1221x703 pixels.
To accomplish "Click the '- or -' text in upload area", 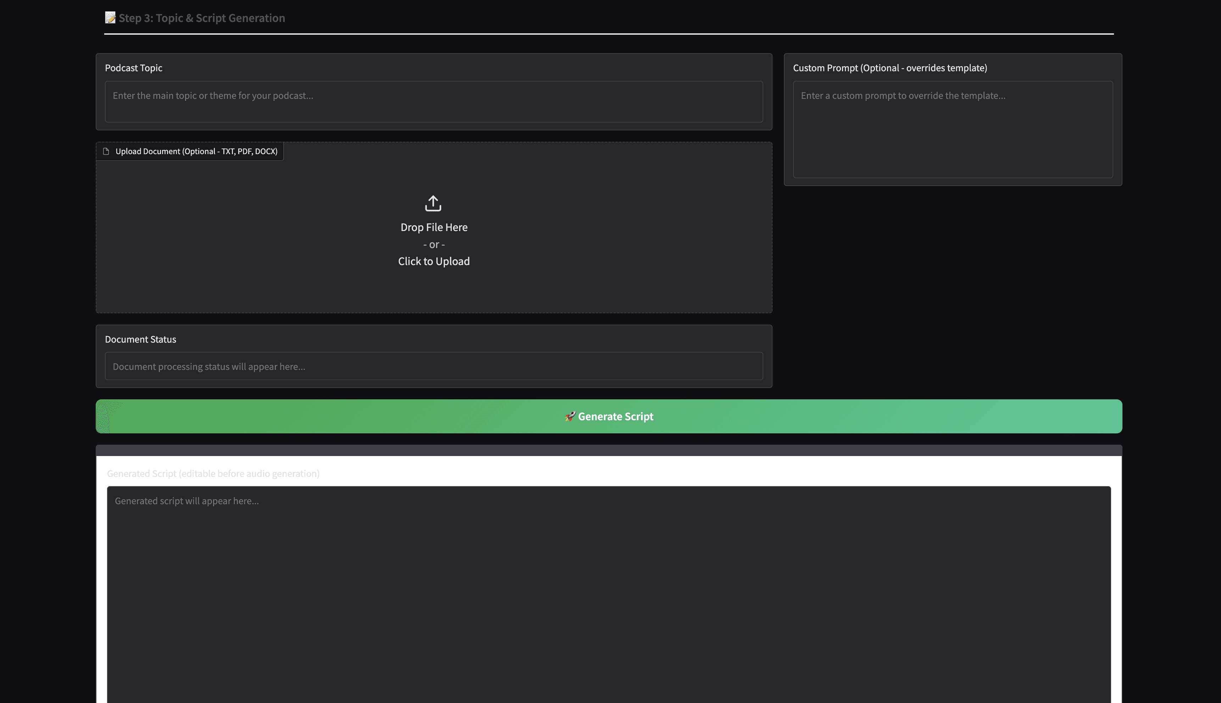I will click(x=433, y=244).
